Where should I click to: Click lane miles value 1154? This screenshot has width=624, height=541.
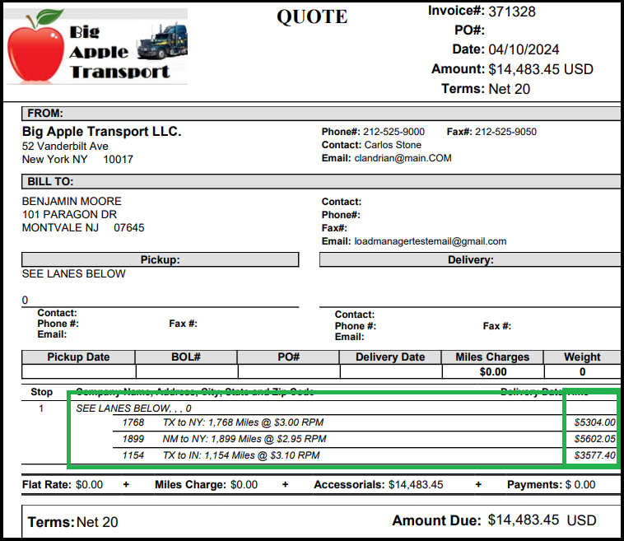133,455
